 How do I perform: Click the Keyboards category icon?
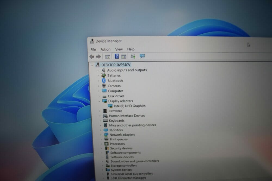tap(106, 120)
